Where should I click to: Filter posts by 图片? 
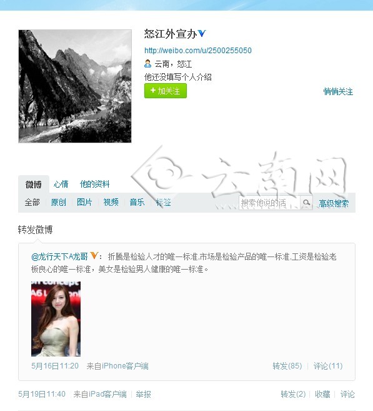tap(84, 202)
